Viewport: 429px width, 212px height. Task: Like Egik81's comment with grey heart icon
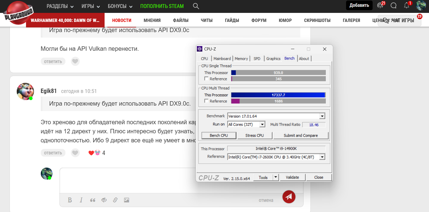75,152
